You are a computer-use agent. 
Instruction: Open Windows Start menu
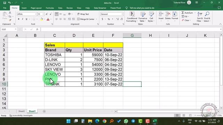coord(68,121)
